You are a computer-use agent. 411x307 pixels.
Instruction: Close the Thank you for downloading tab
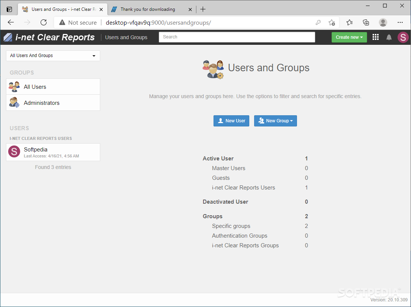190,9
